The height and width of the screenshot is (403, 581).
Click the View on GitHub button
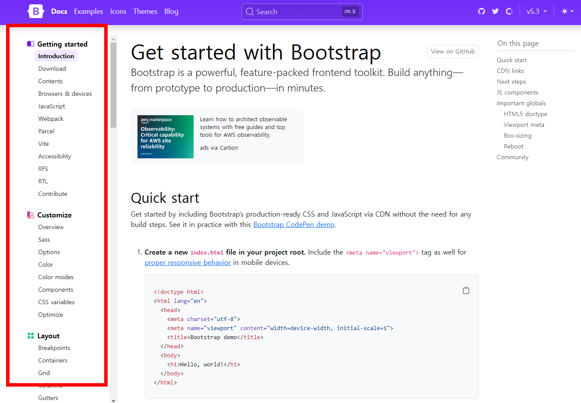pos(453,51)
